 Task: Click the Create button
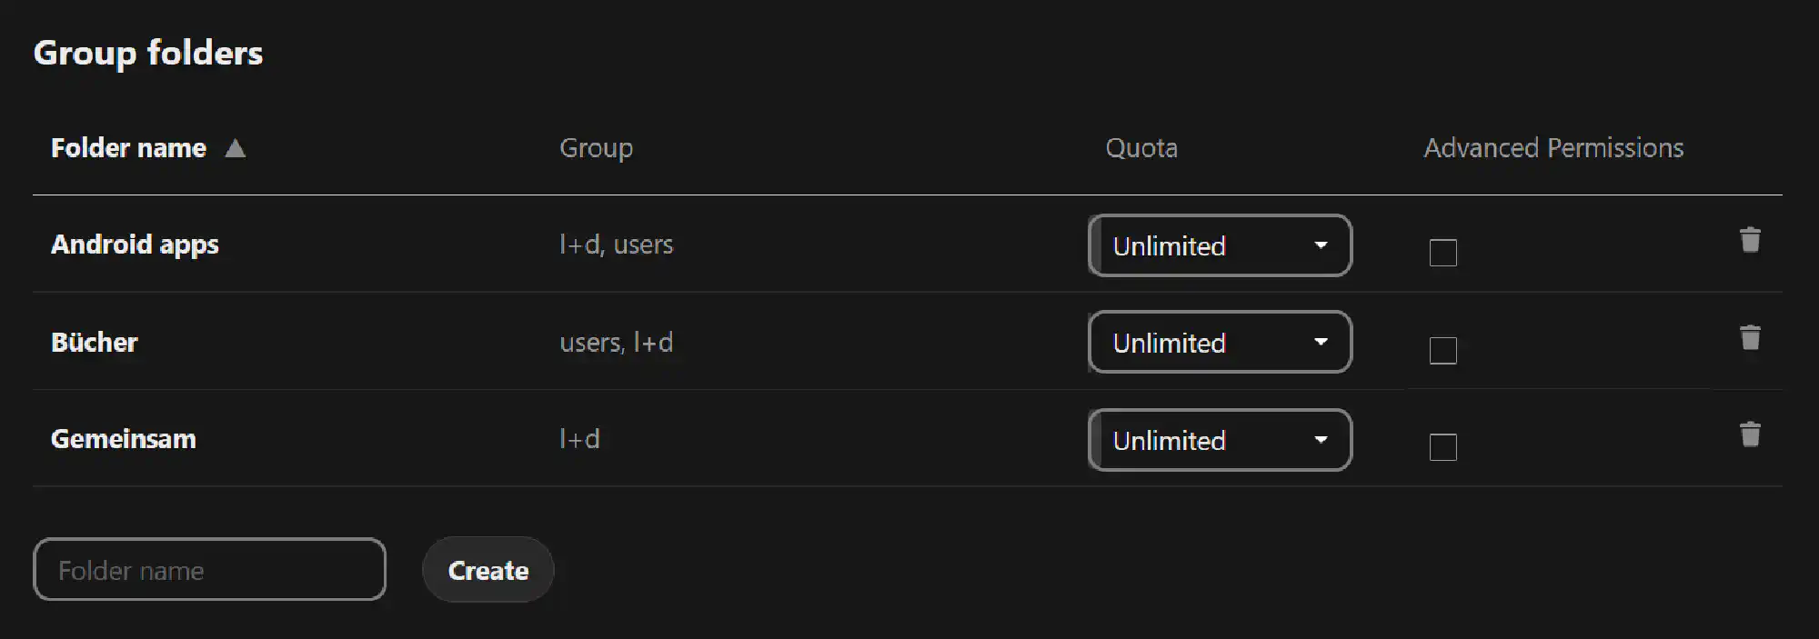(x=488, y=570)
